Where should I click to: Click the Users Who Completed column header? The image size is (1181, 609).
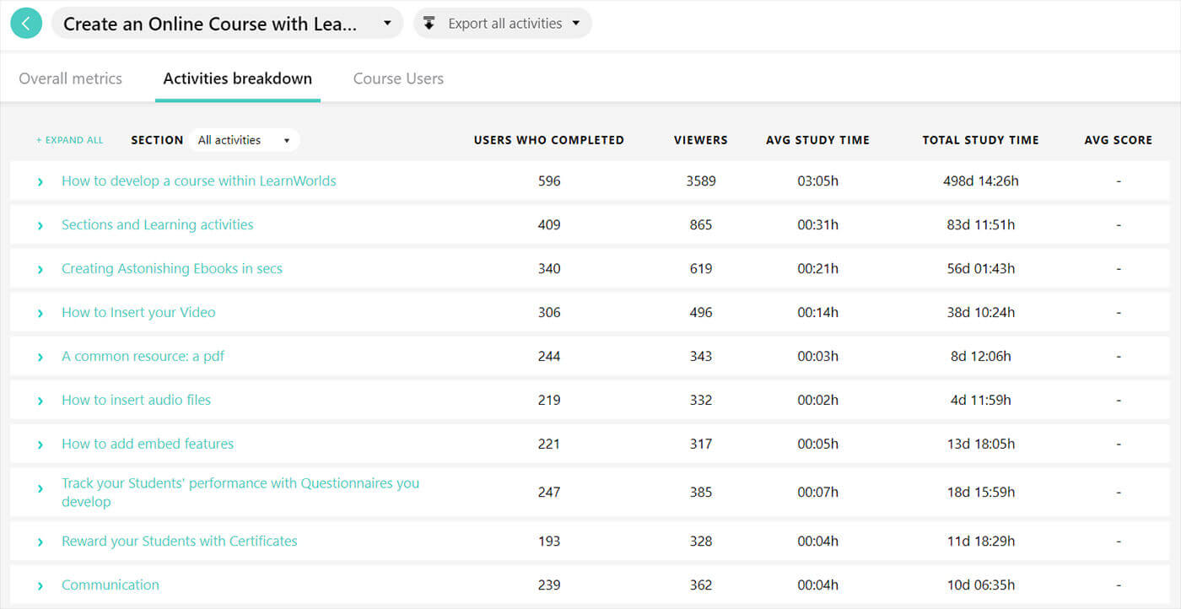coord(548,140)
